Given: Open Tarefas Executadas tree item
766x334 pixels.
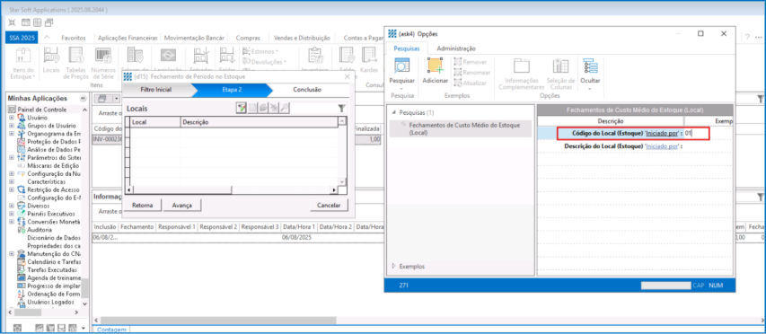Looking at the screenshot, I should pyautogui.click(x=52, y=269).
